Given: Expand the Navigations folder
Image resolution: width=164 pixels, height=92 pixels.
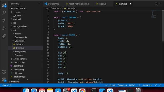Looking at the screenshot, I should click(20, 52).
